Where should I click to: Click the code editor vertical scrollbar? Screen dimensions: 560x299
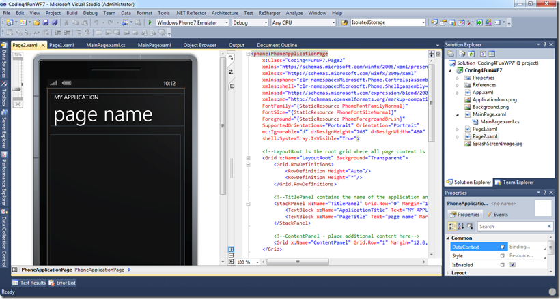(x=431, y=103)
